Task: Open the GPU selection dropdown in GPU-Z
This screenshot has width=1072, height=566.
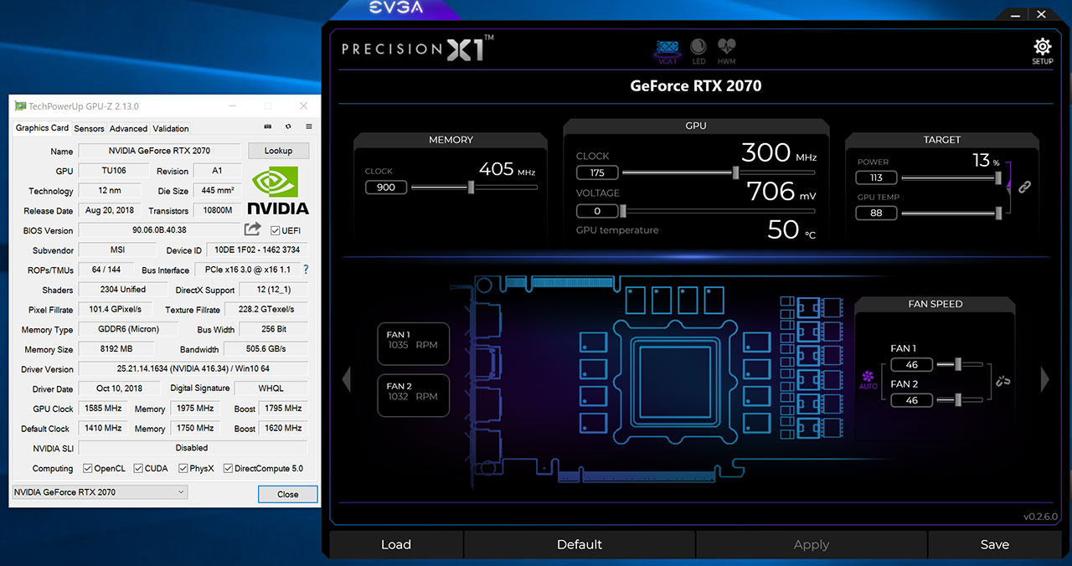Action: pyautogui.click(x=100, y=492)
